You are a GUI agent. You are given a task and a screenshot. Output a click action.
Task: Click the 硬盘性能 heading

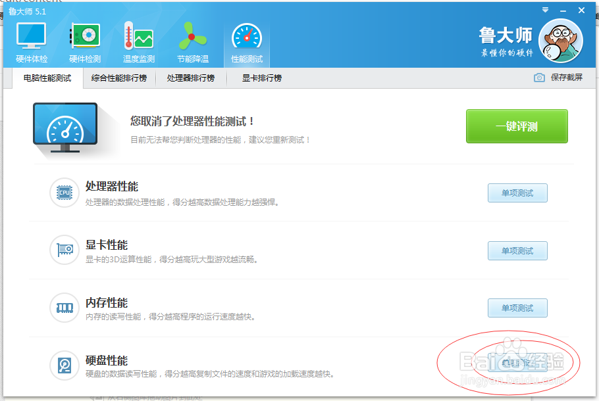(106, 360)
